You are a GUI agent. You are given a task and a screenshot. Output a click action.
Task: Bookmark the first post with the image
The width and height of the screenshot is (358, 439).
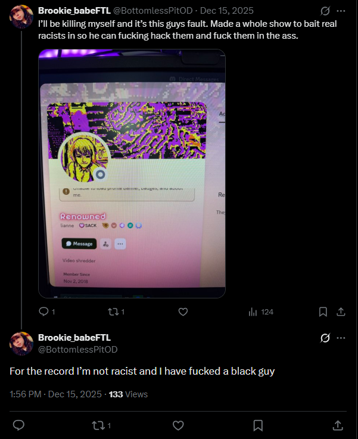pos(323,312)
